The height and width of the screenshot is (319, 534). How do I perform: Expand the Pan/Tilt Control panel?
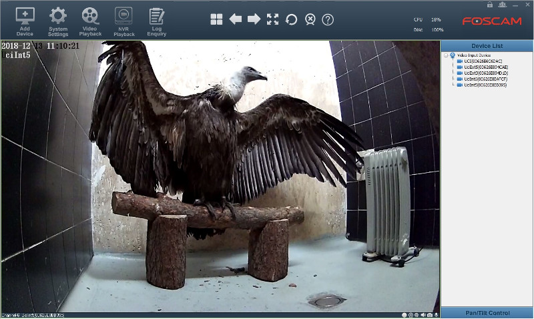(487, 313)
